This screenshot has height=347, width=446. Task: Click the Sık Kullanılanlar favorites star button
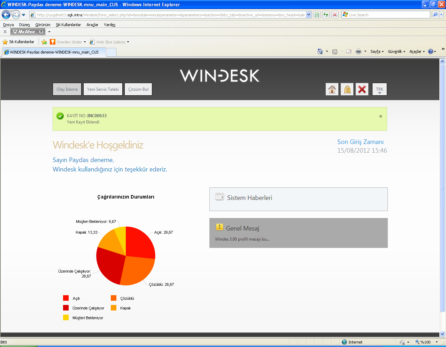[x=18, y=42]
